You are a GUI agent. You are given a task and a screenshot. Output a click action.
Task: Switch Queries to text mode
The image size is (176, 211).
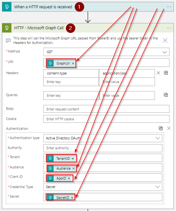[x=166, y=95]
